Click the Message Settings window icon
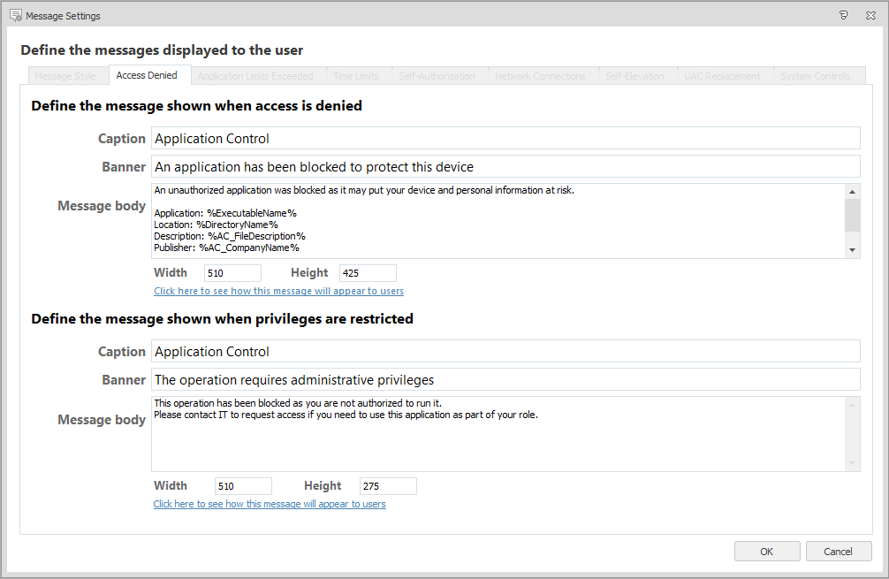This screenshot has width=889, height=579. 15,15
